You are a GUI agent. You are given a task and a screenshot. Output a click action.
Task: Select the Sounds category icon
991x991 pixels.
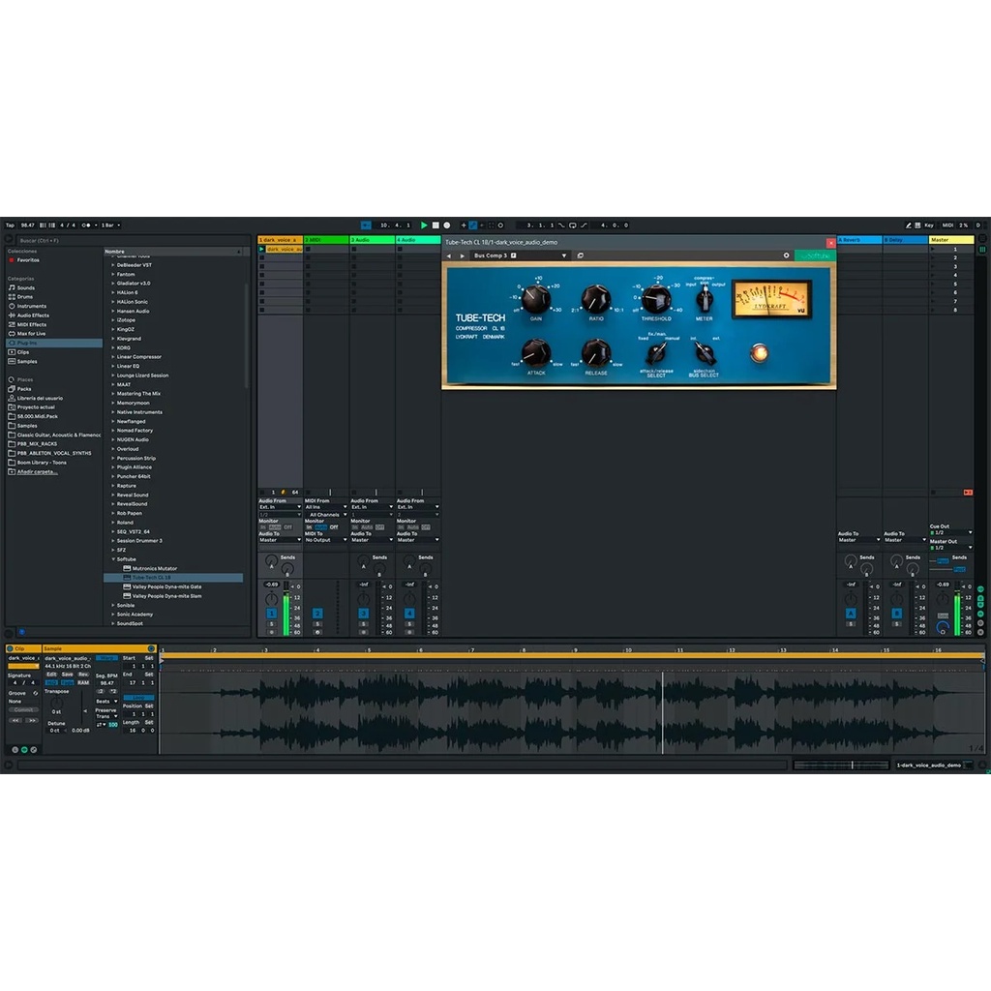[x=12, y=287]
